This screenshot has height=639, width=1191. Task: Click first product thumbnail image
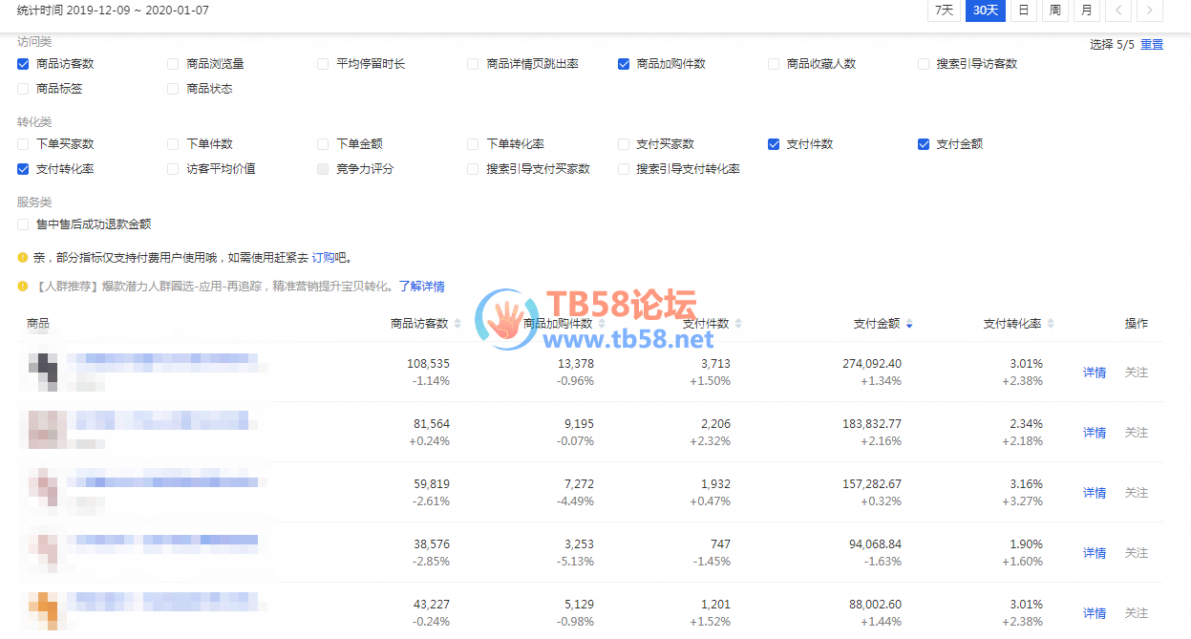43,372
